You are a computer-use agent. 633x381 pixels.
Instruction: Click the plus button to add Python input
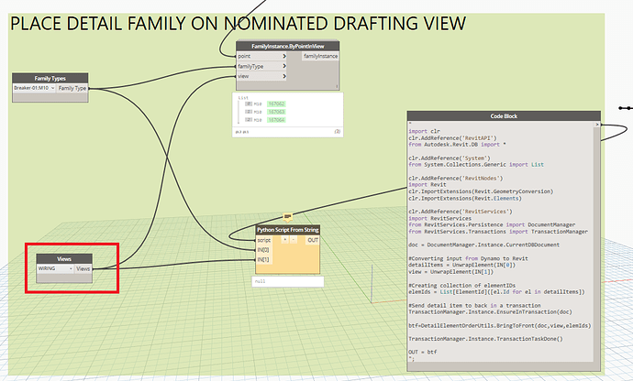(285, 239)
